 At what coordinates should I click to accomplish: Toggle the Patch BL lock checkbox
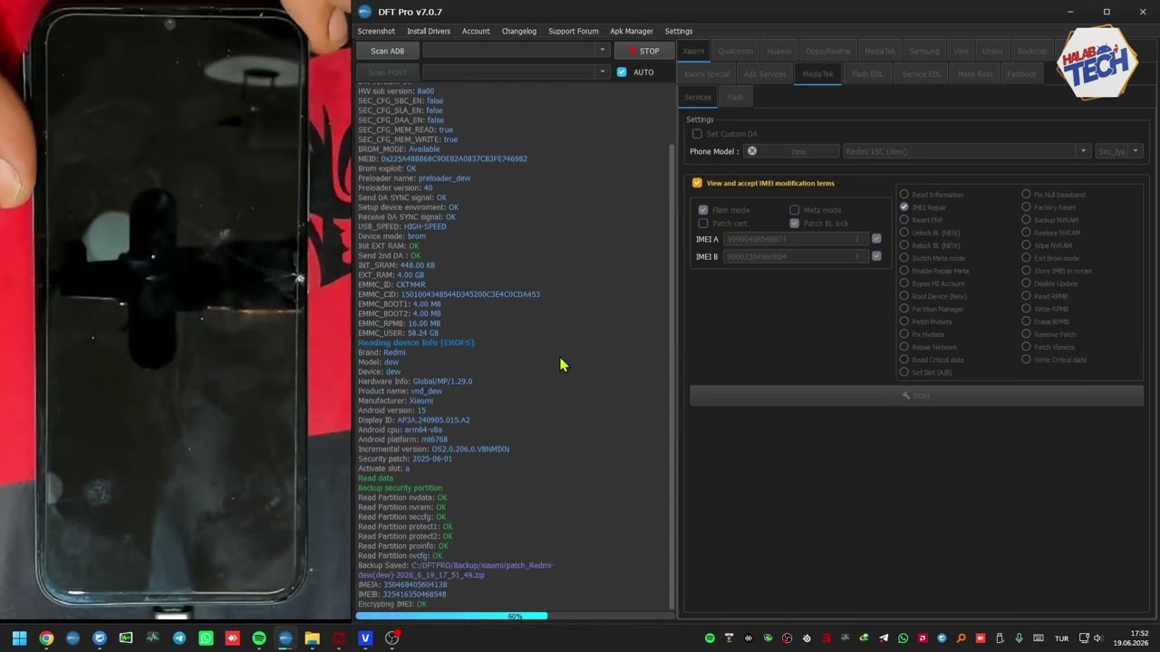[795, 223]
